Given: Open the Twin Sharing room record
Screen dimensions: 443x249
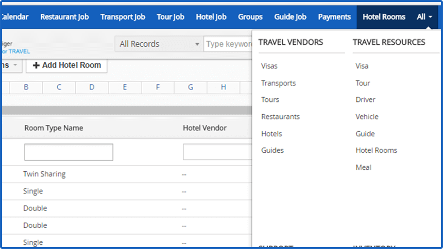Looking at the screenshot, I should tap(44, 174).
